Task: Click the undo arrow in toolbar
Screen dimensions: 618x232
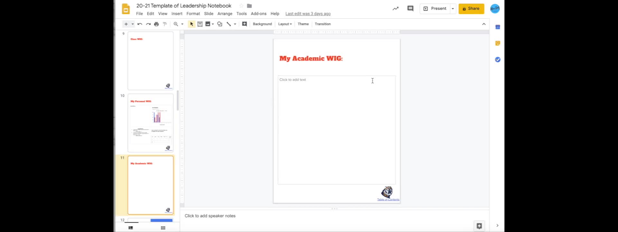Action: point(140,24)
